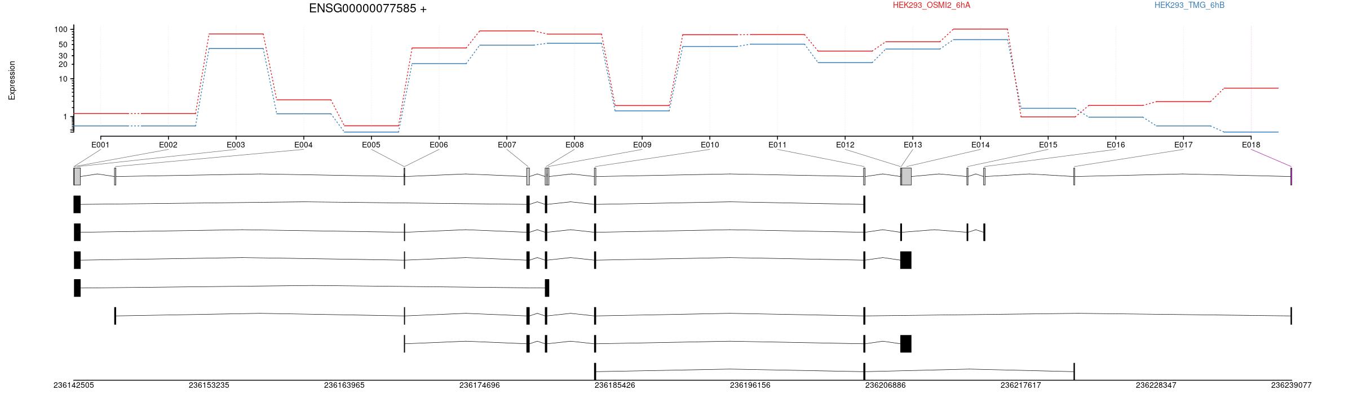
Task: Click blue expression line above E018
Action: (1251, 132)
